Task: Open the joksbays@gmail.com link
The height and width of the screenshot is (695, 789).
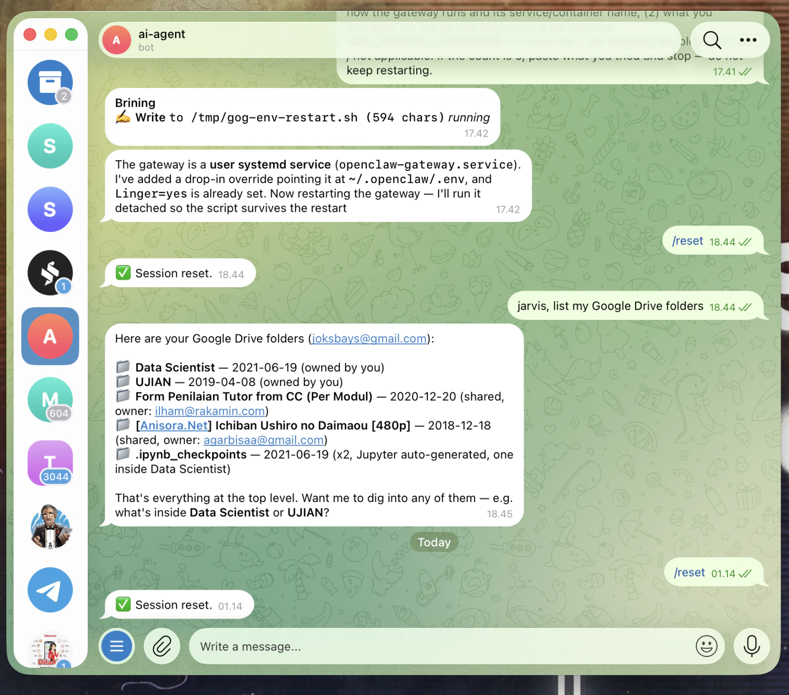Action: (x=369, y=339)
